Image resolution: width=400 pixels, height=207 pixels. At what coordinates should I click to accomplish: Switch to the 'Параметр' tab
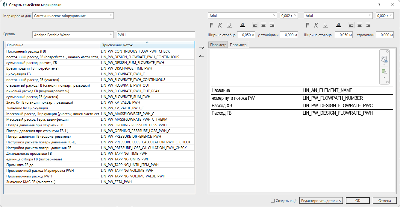click(x=218, y=45)
